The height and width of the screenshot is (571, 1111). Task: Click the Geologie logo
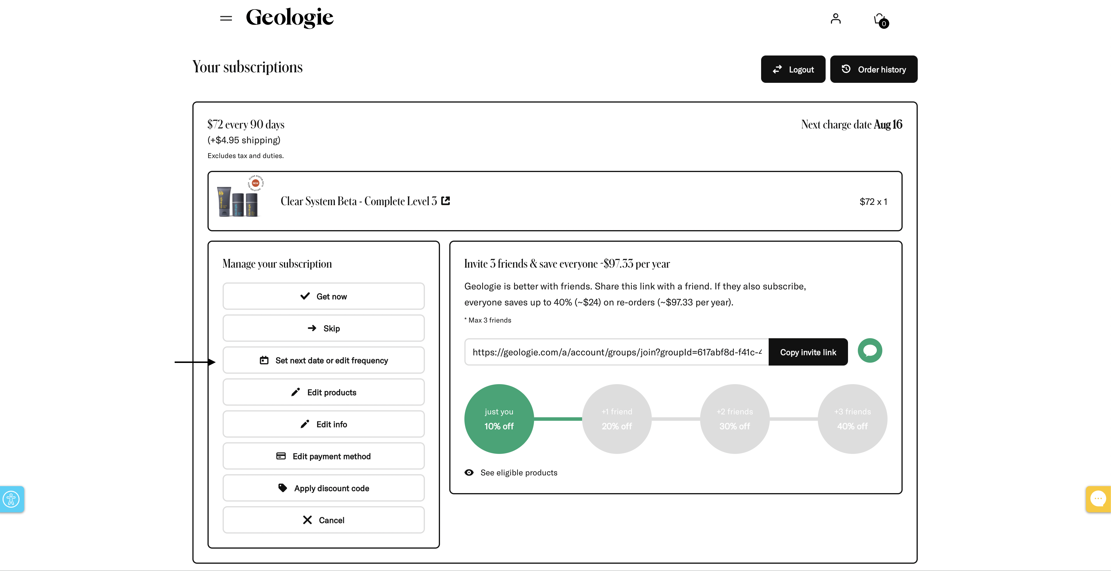[x=289, y=18]
